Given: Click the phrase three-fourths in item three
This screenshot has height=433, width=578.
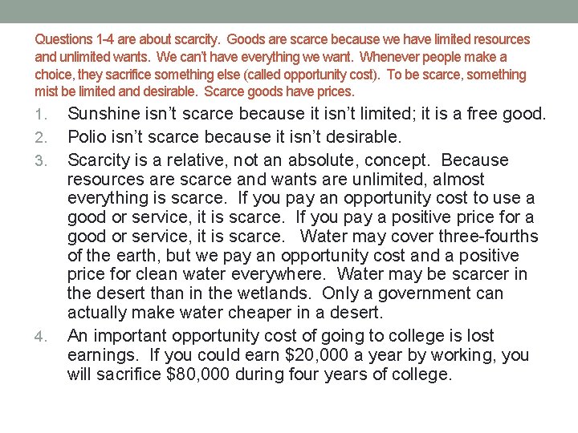Looking at the screenshot, I should click(x=488, y=237).
